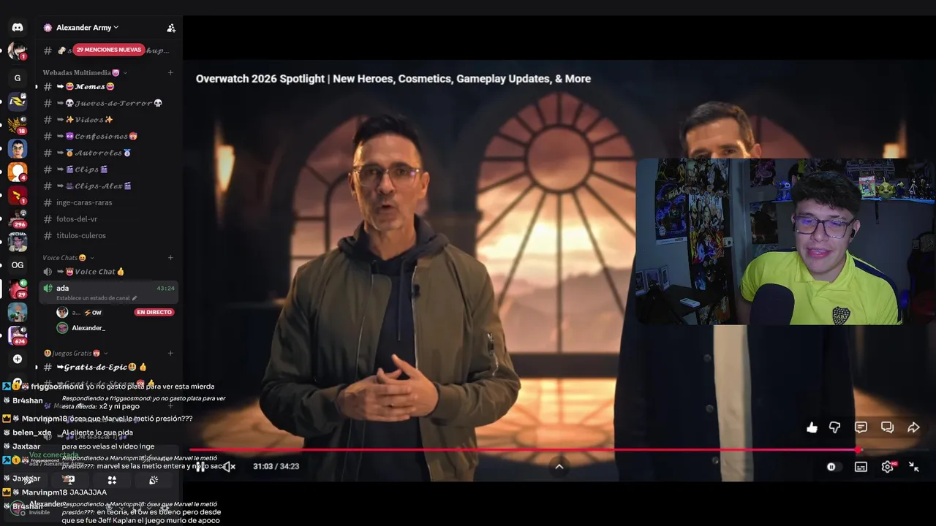Open video comments panel icon
The height and width of the screenshot is (526, 936).
coord(861,427)
